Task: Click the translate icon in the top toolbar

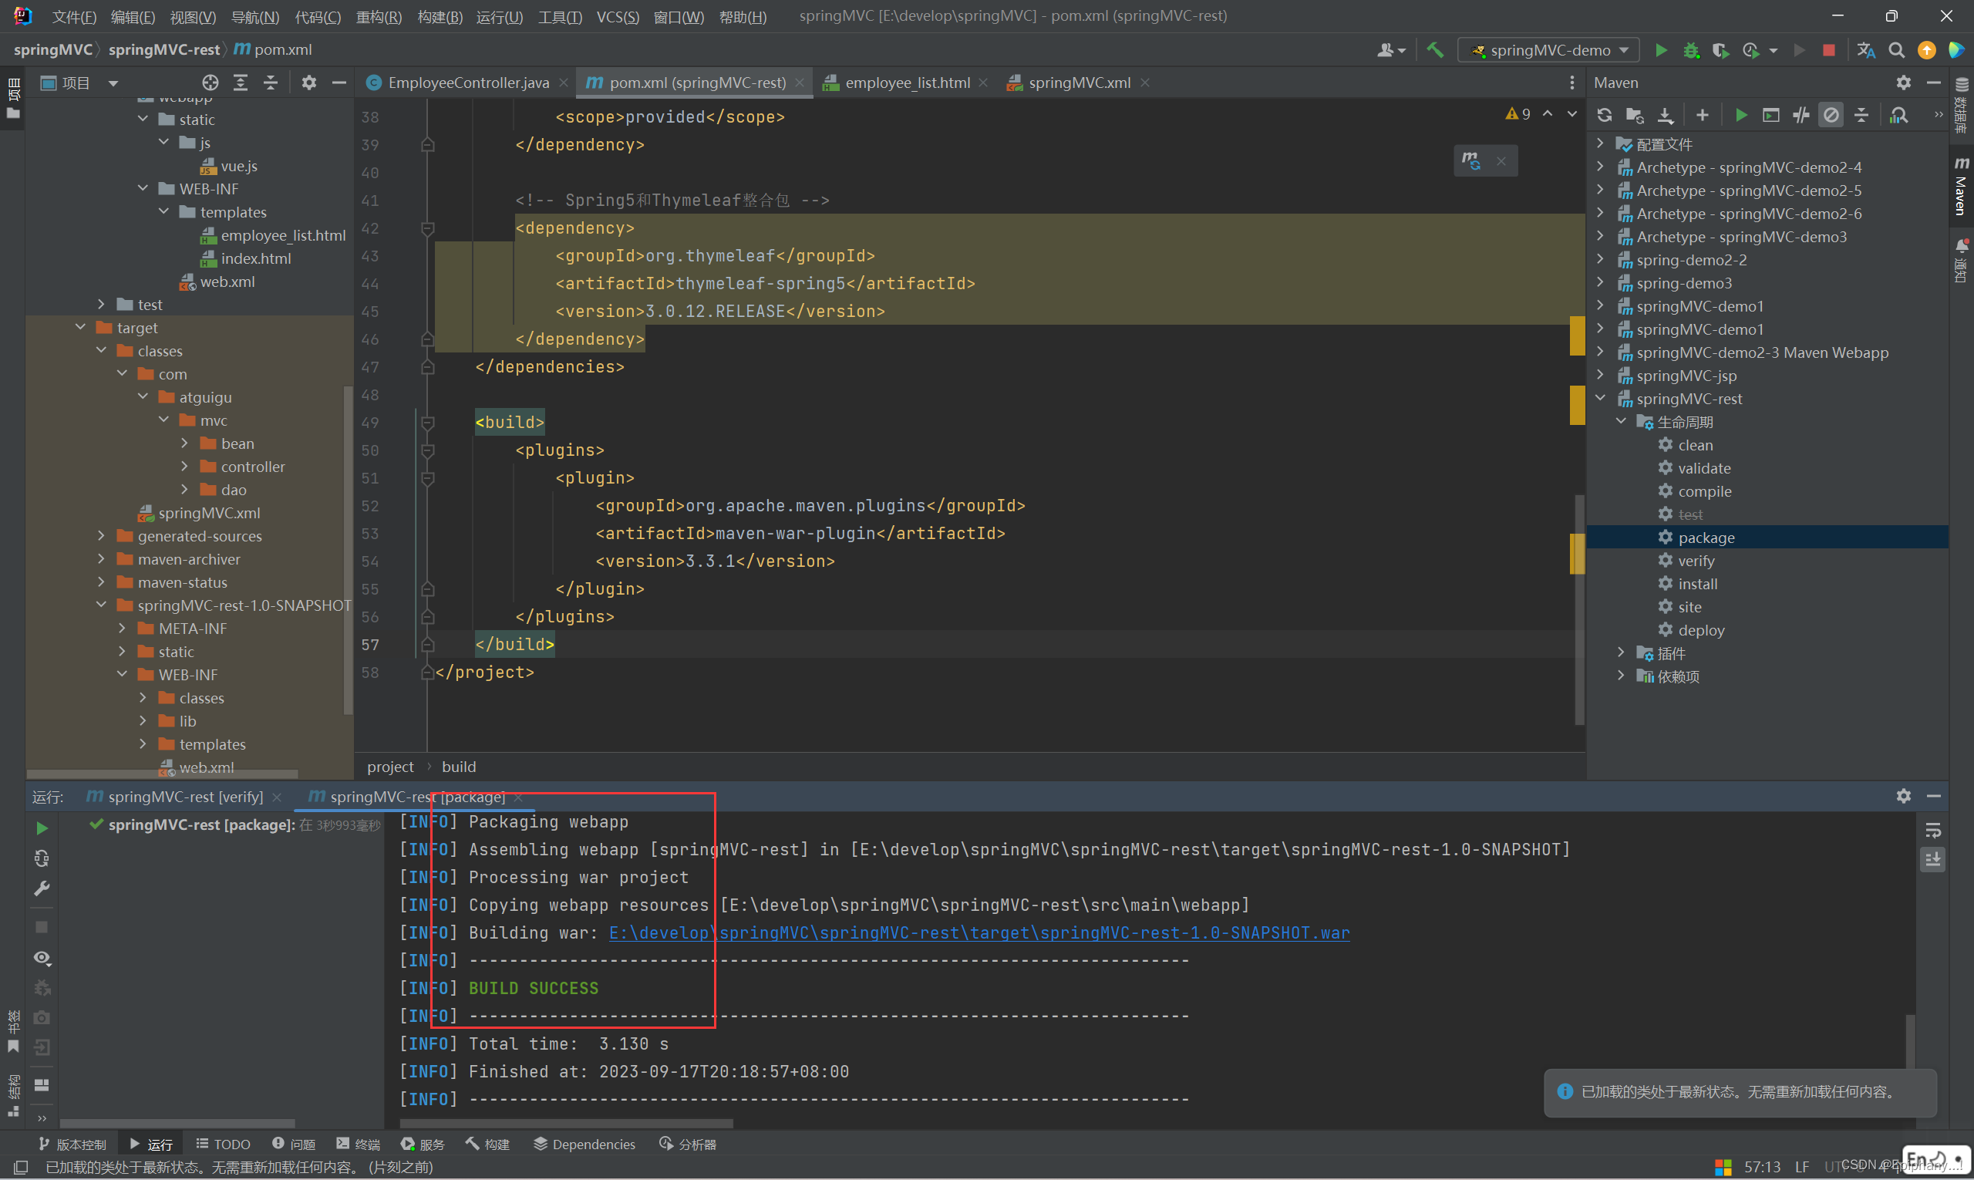Action: (1866, 50)
